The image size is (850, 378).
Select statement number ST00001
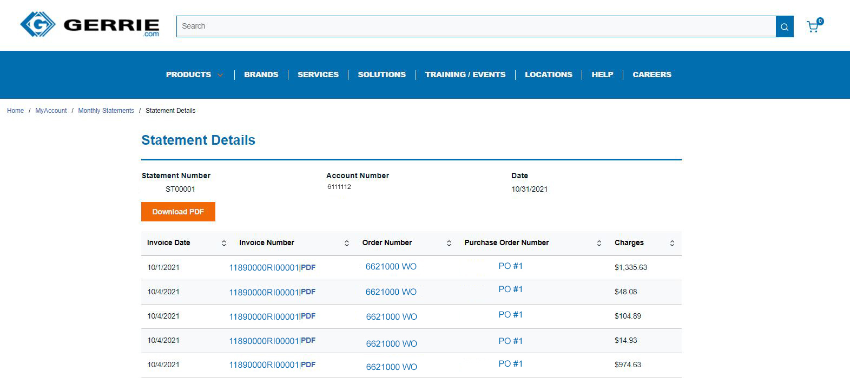click(180, 189)
